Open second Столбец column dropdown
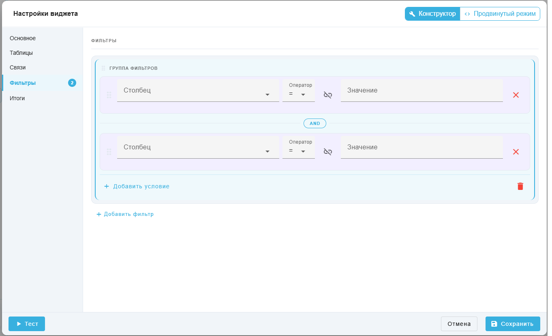 click(198, 147)
